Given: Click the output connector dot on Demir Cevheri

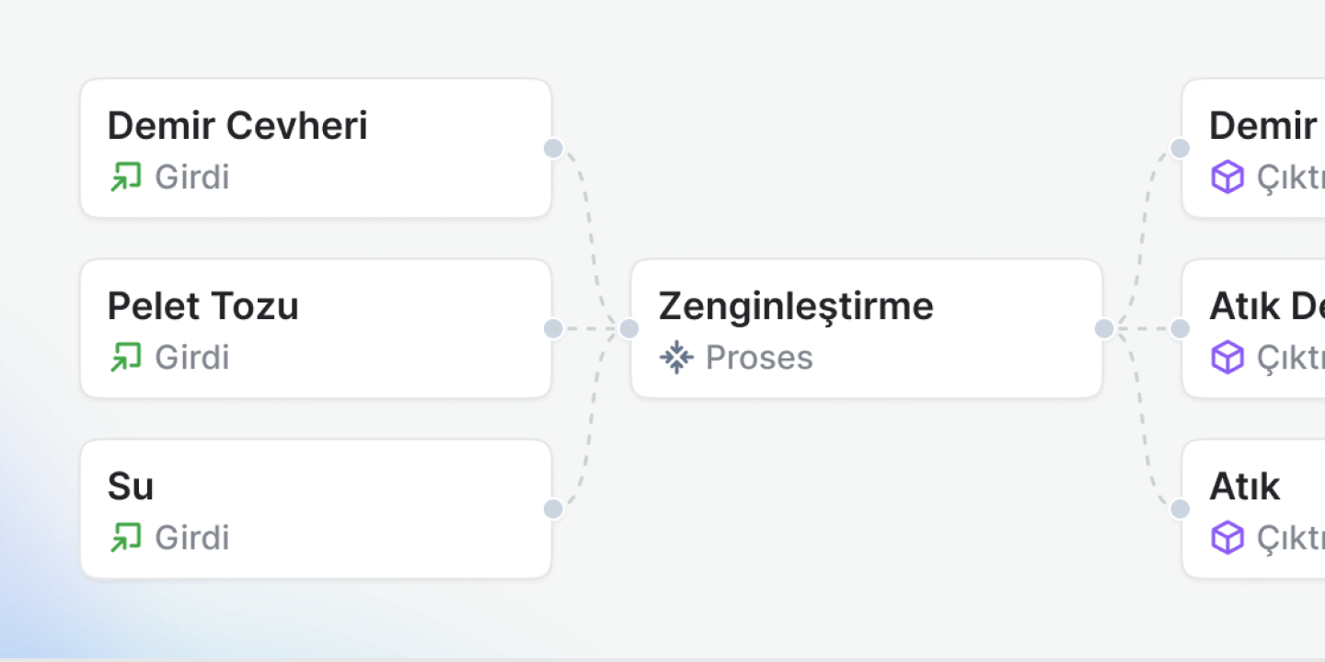Looking at the screenshot, I should 553,148.
